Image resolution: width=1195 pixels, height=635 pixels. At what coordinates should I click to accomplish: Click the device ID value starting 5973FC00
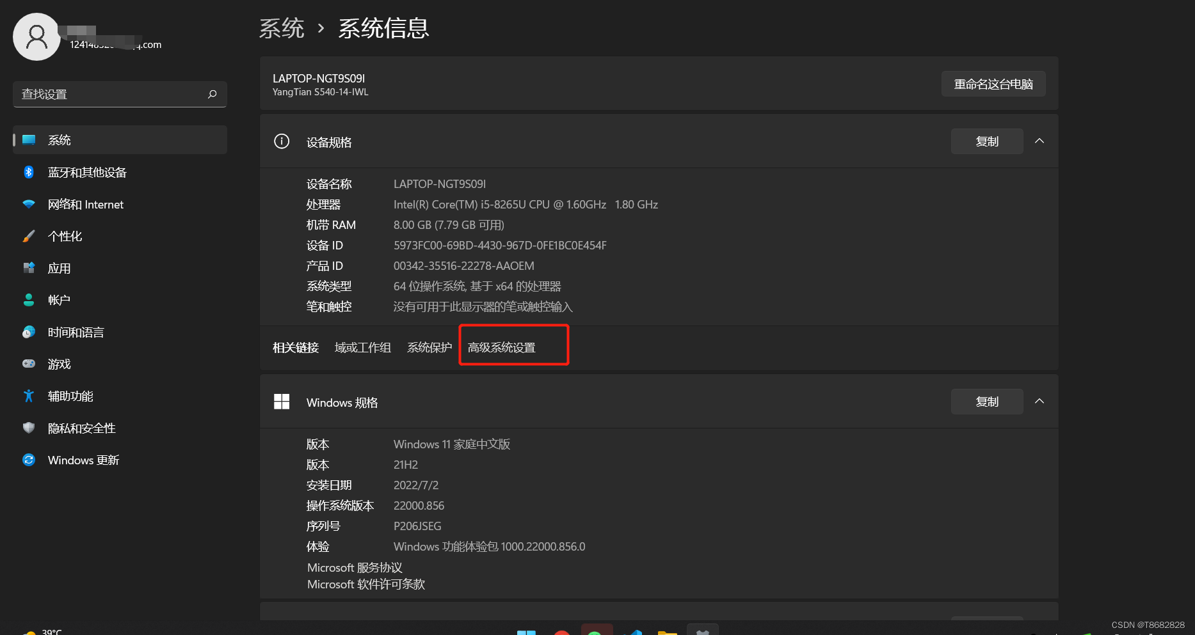pyautogui.click(x=500, y=246)
